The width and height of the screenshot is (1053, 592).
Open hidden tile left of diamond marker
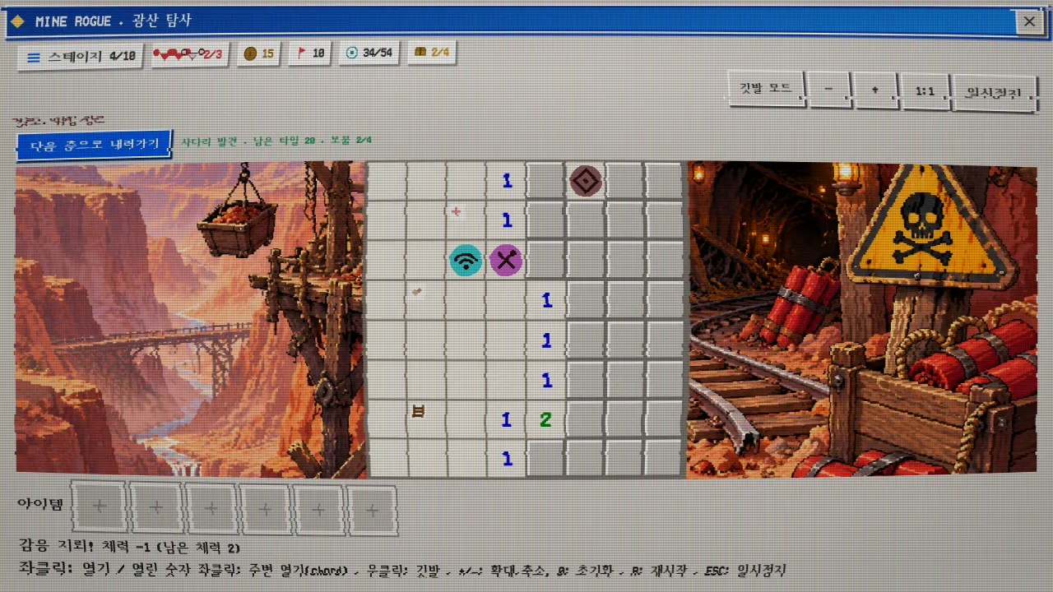click(546, 181)
